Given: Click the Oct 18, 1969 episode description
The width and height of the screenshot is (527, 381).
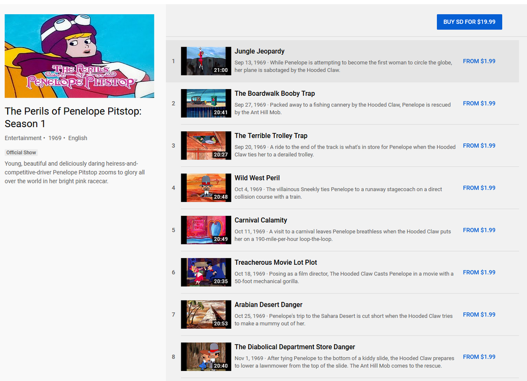Looking at the screenshot, I should point(344,277).
